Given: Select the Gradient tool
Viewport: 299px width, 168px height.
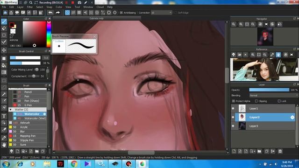Looking at the screenshot, I should (4, 72).
